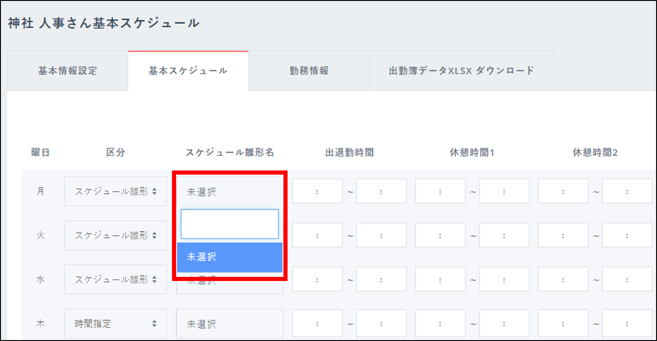Screen dimensions: 657x341
Task: Click Thursday's clock-out time field
Action: coord(381,324)
